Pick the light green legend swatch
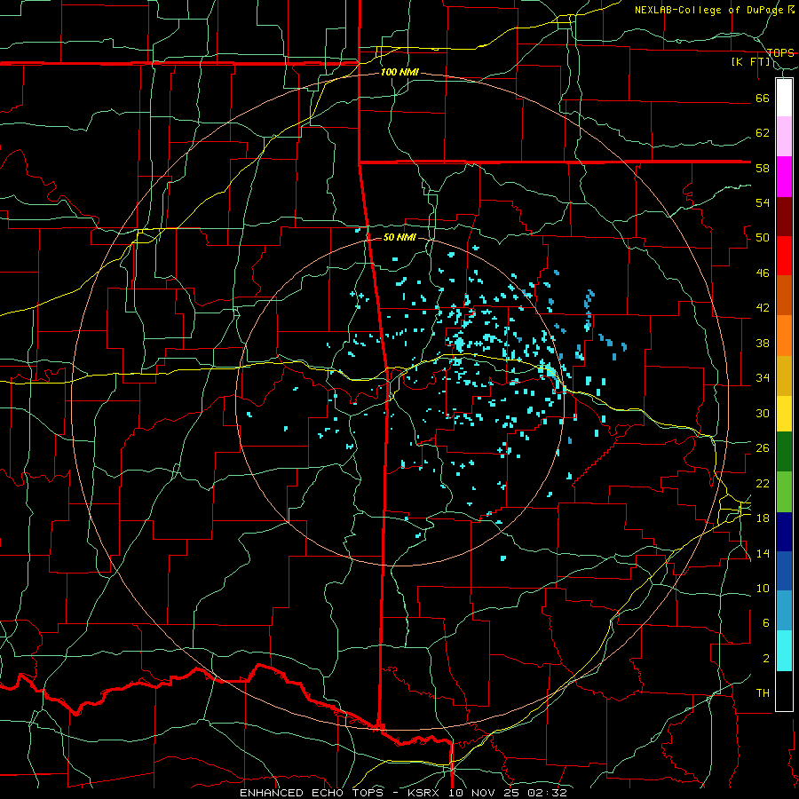 pos(784,491)
